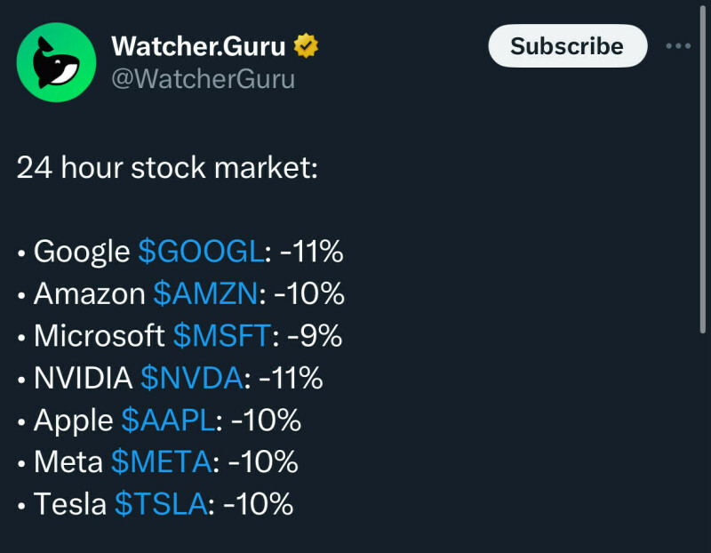Click the gold verified badge

click(307, 45)
